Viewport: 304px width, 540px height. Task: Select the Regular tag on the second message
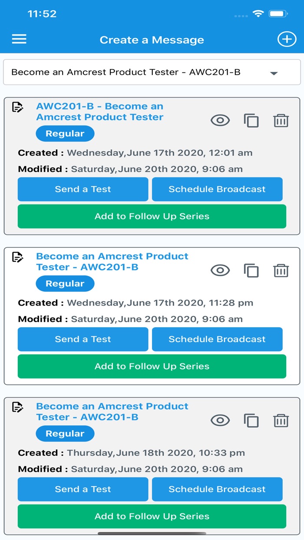[x=65, y=283]
